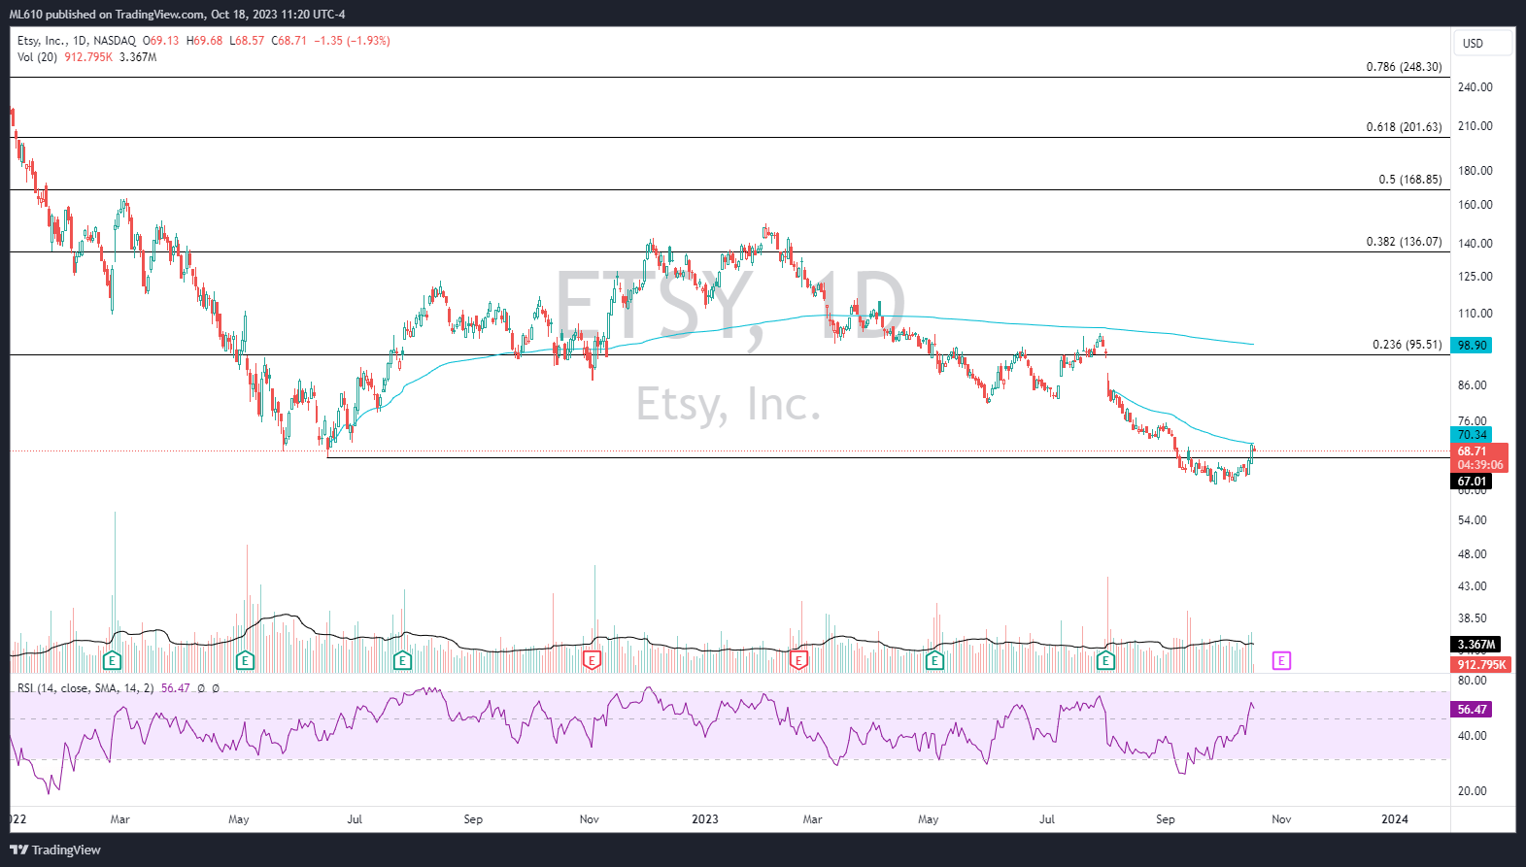Click the 110.00 label on price axis
1526x867 pixels.
(1475, 314)
